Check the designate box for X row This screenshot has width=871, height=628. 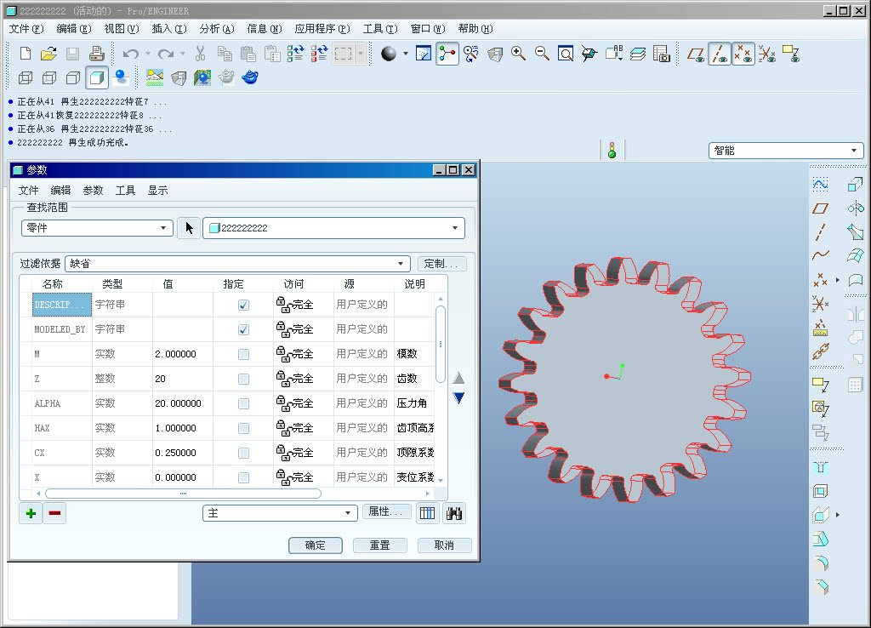click(x=243, y=477)
